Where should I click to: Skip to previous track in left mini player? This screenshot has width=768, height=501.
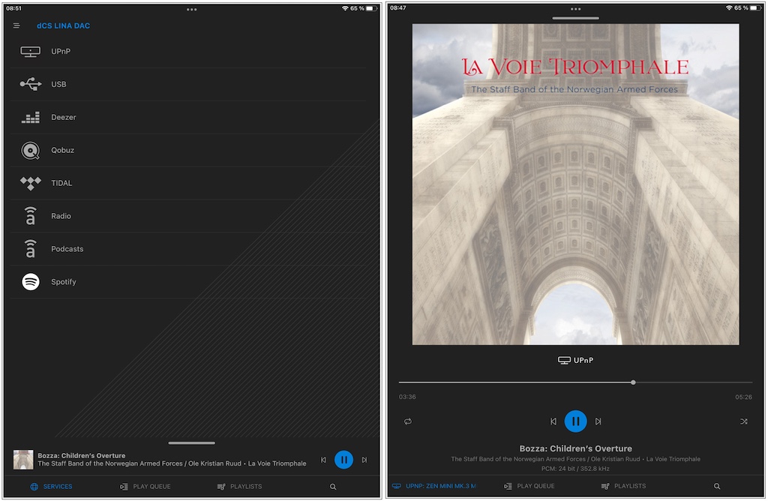pyautogui.click(x=323, y=460)
